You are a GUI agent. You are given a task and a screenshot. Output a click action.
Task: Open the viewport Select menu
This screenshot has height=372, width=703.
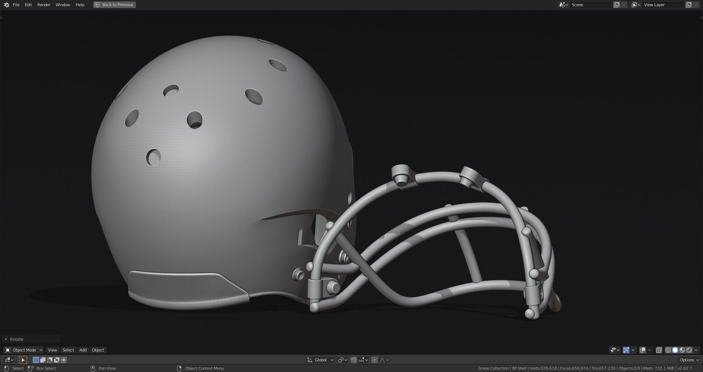[68, 350]
